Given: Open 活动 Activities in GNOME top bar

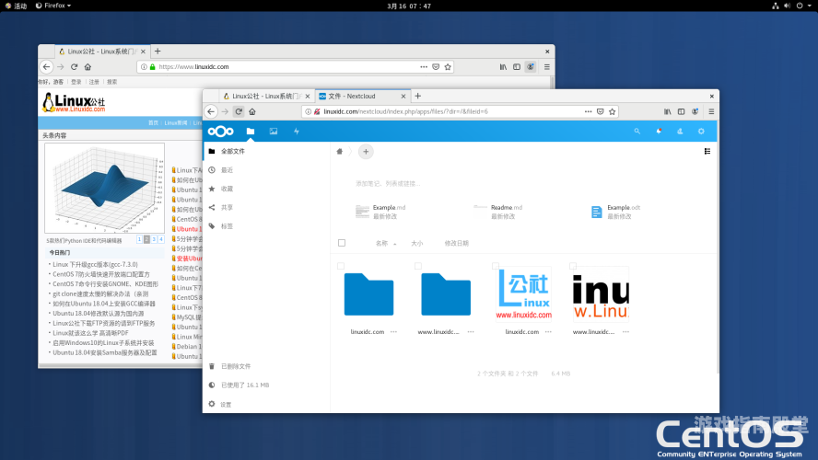Looking at the screenshot, I should pos(16,6).
